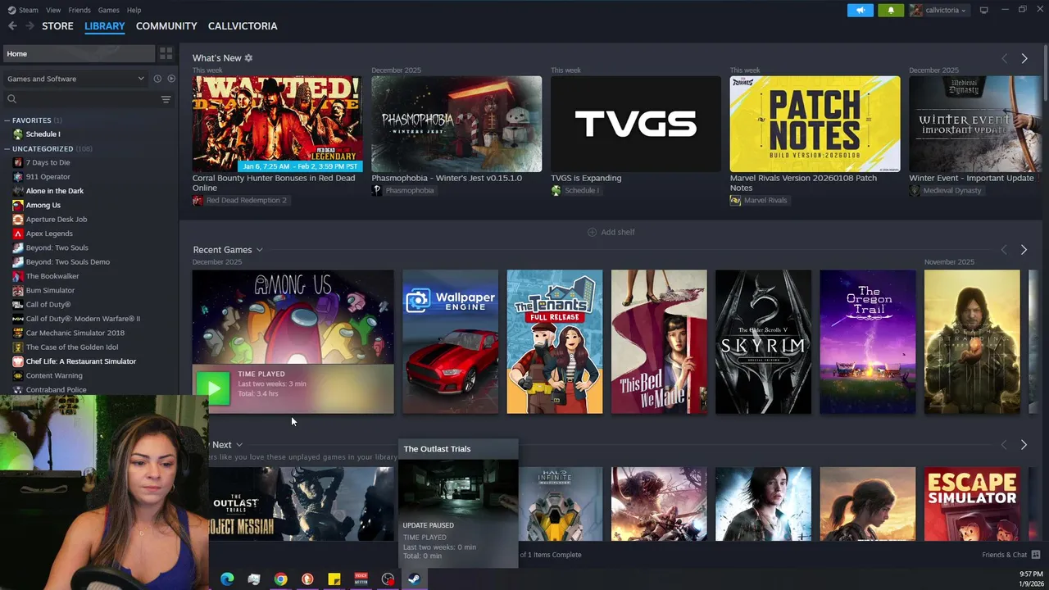Image resolution: width=1049 pixels, height=590 pixels.
Task: Open DuckDuckGo browser from taskbar
Action: [x=307, y=579]
